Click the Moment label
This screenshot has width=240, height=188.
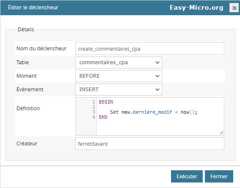click(x=27, y=76)
